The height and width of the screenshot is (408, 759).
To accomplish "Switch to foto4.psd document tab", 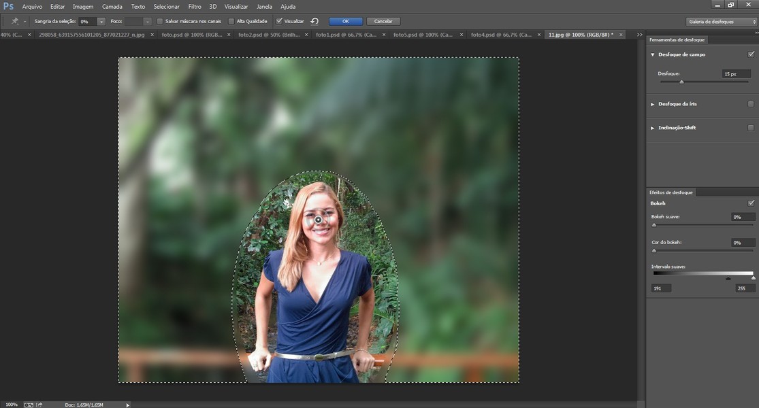I will coord(500,35).
